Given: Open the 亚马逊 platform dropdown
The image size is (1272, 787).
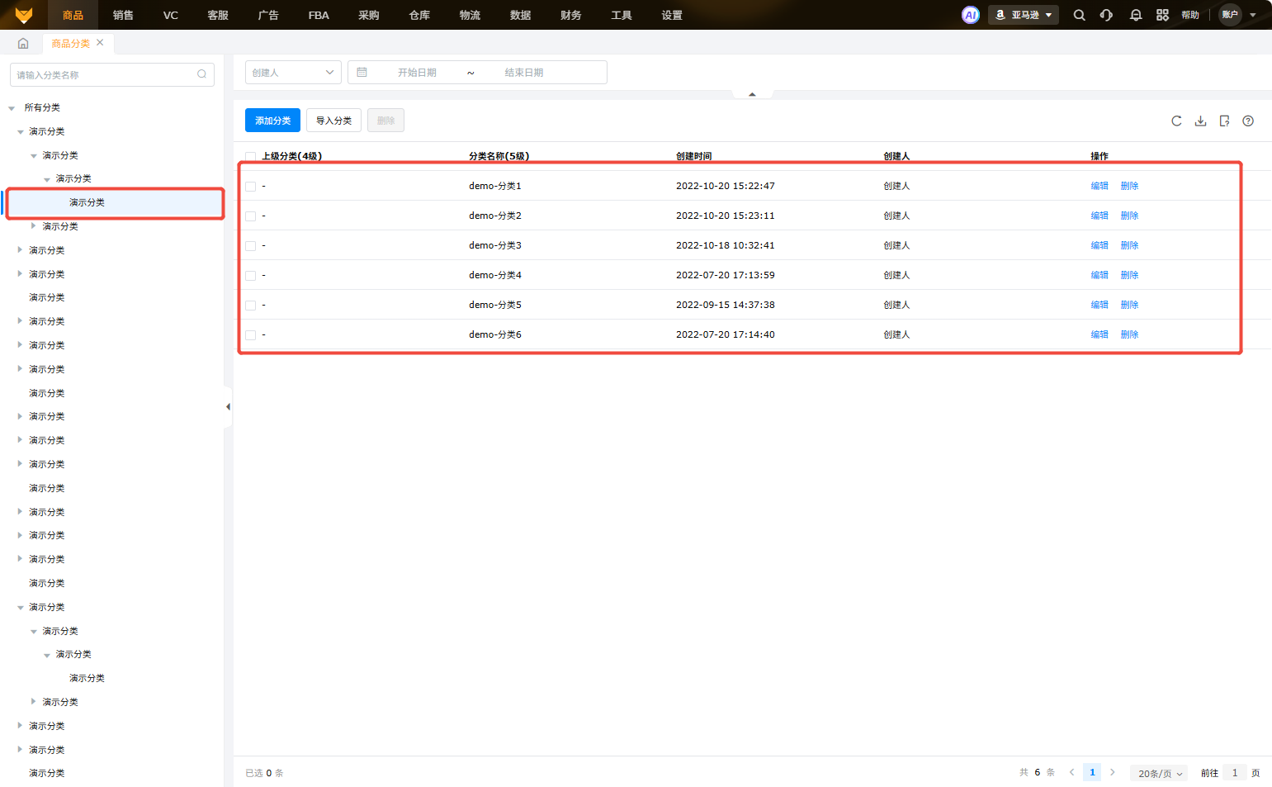Looking at the screenshot, I should [x=1024, y=15].
